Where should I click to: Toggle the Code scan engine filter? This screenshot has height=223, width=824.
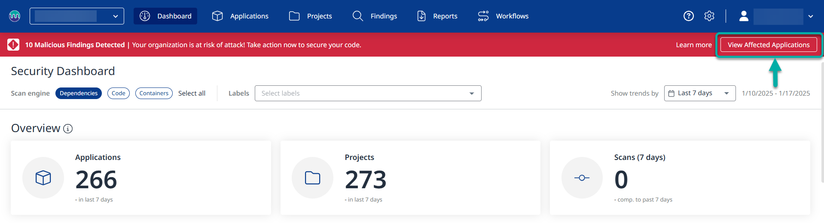pos(119,93)
